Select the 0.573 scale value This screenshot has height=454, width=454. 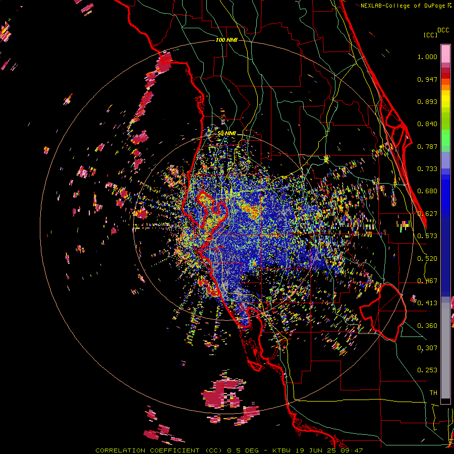click(427, 236)
